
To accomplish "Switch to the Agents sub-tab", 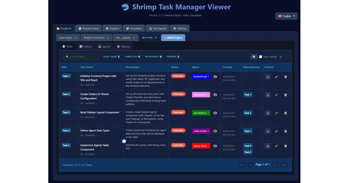I will [x=104, y=46].
